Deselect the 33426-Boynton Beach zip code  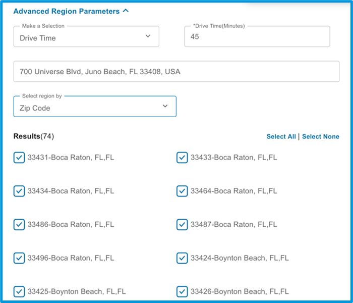(182, 291)
